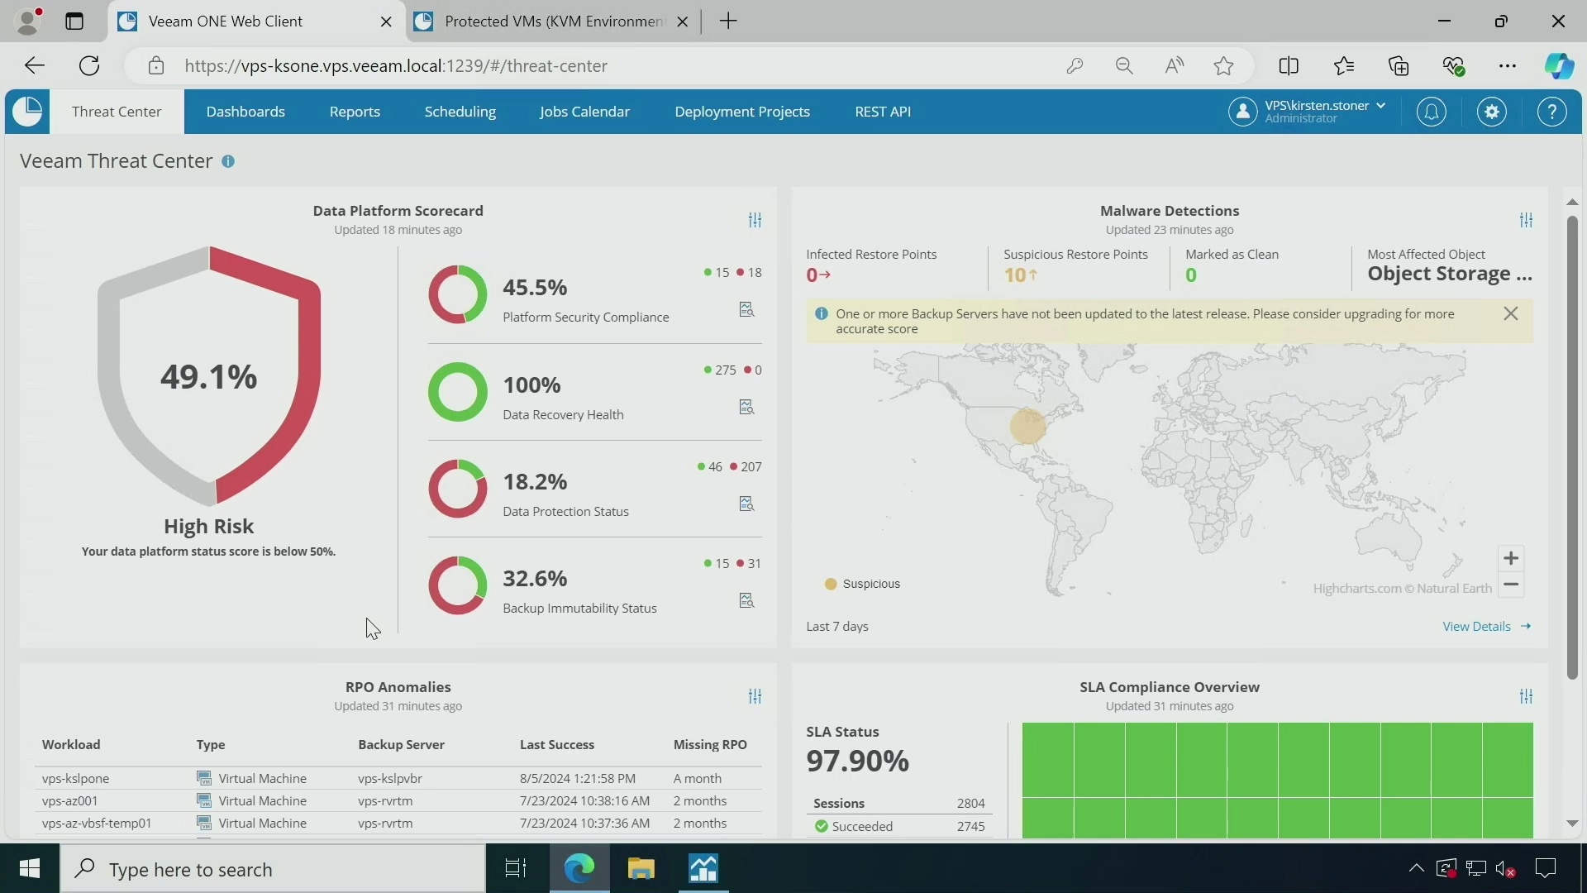Zoom in on the malware map

(x=1511, y=558)
